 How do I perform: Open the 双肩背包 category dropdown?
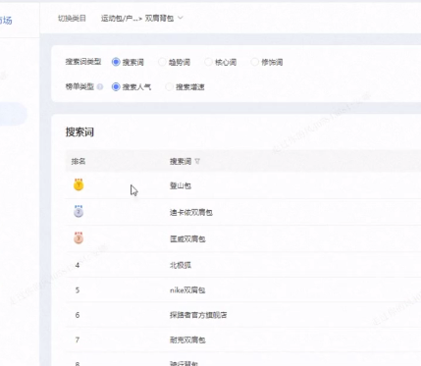(164, 19)
